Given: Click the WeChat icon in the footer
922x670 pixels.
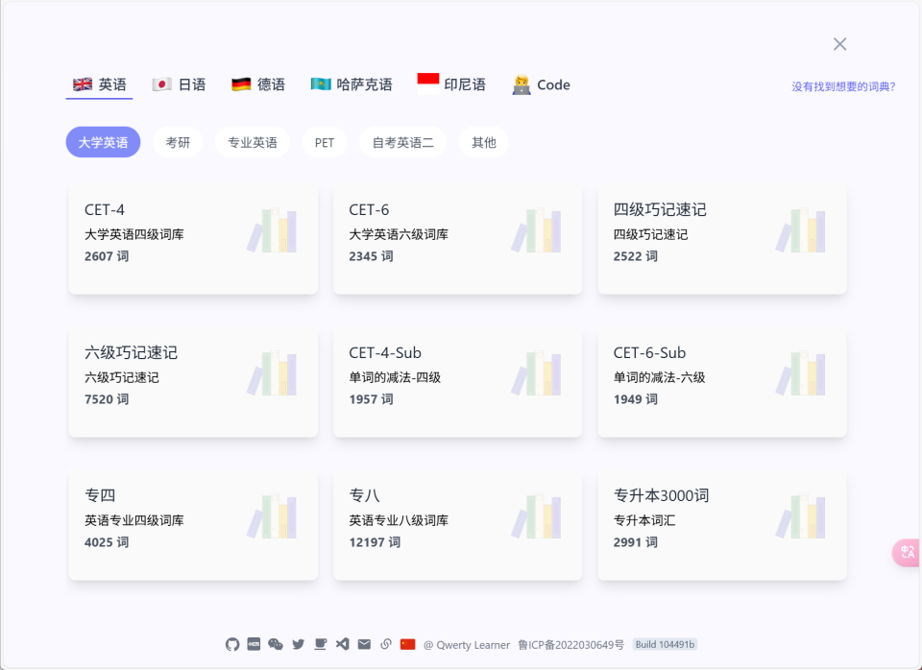Looking at the screenshot, I should [276, 644].
